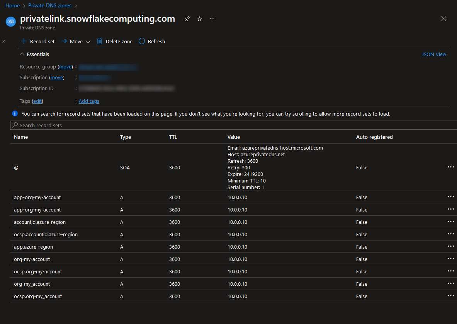Image resolution: width=457 pixels, height=324 pixels.
Task: Add a new Record set
Action: (x=37, y=41)
